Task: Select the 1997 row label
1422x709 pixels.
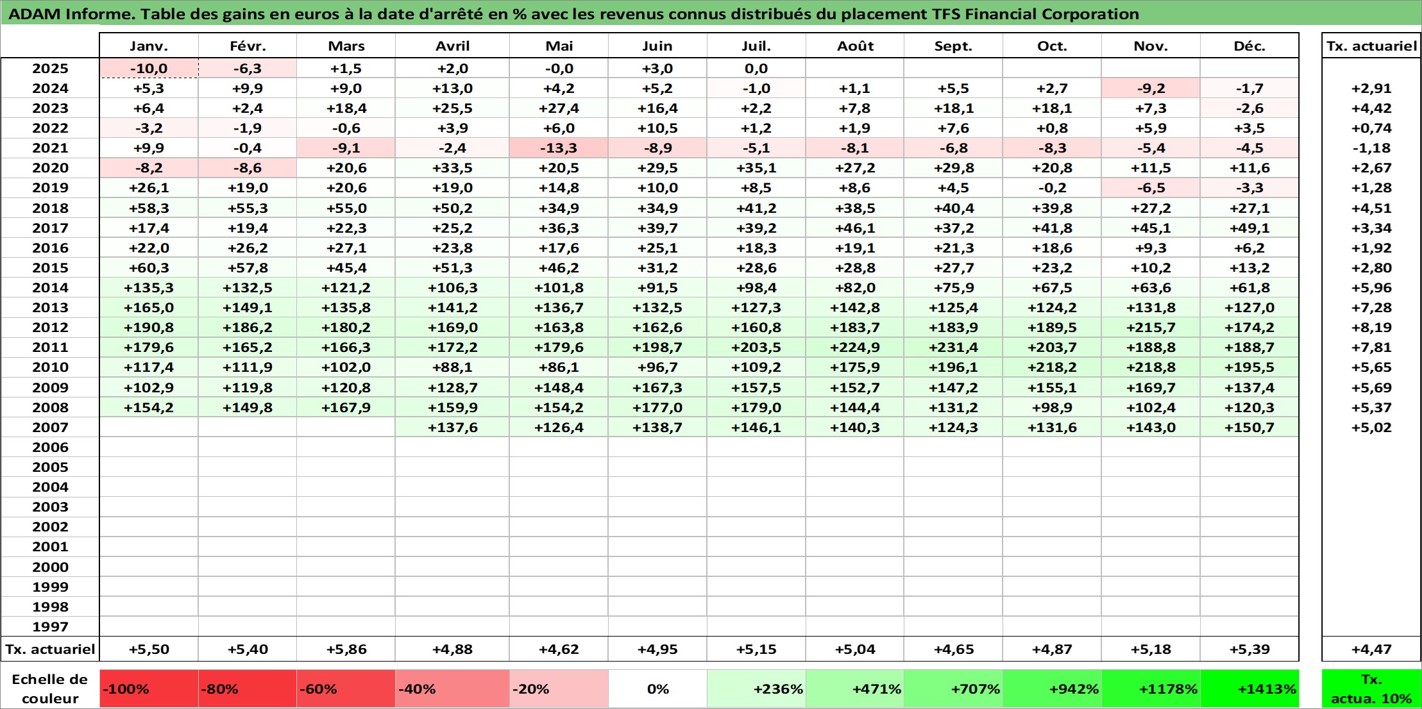Action: (x=50, y=627)
